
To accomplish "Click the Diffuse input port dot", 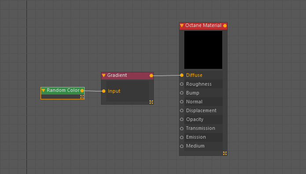I will point(182,75).
